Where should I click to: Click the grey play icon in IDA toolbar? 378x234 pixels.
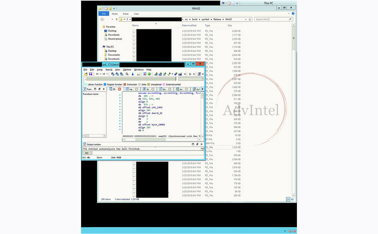[190, 74]
